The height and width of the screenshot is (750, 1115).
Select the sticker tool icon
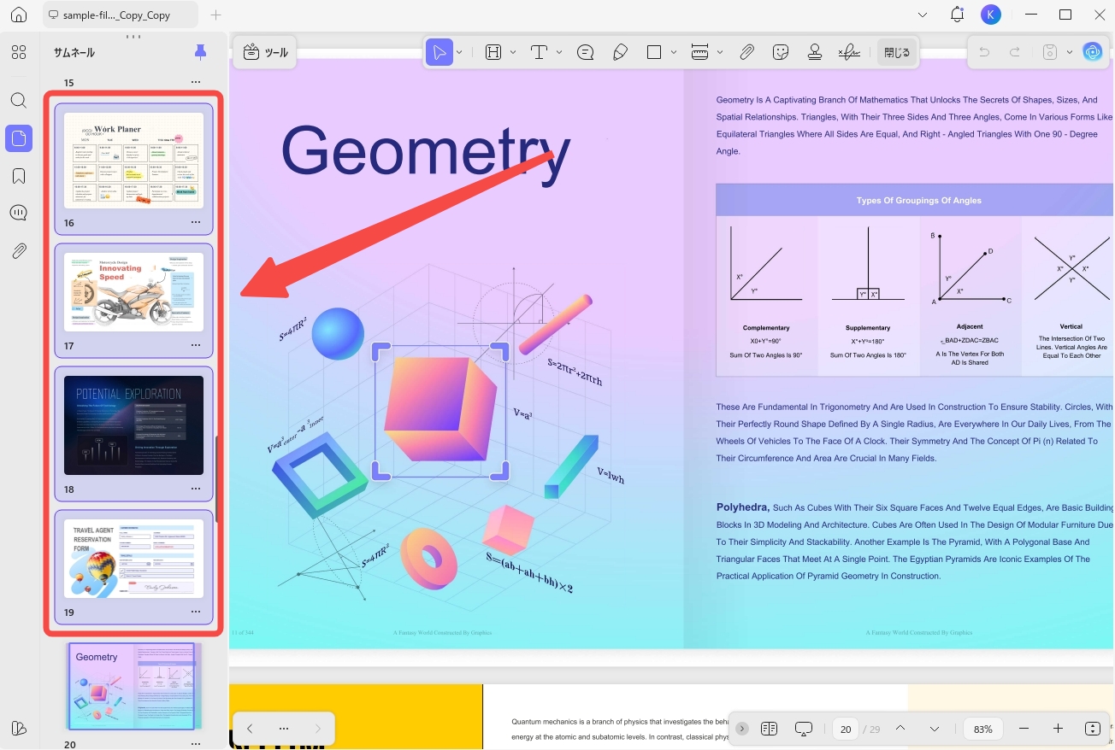780,53
